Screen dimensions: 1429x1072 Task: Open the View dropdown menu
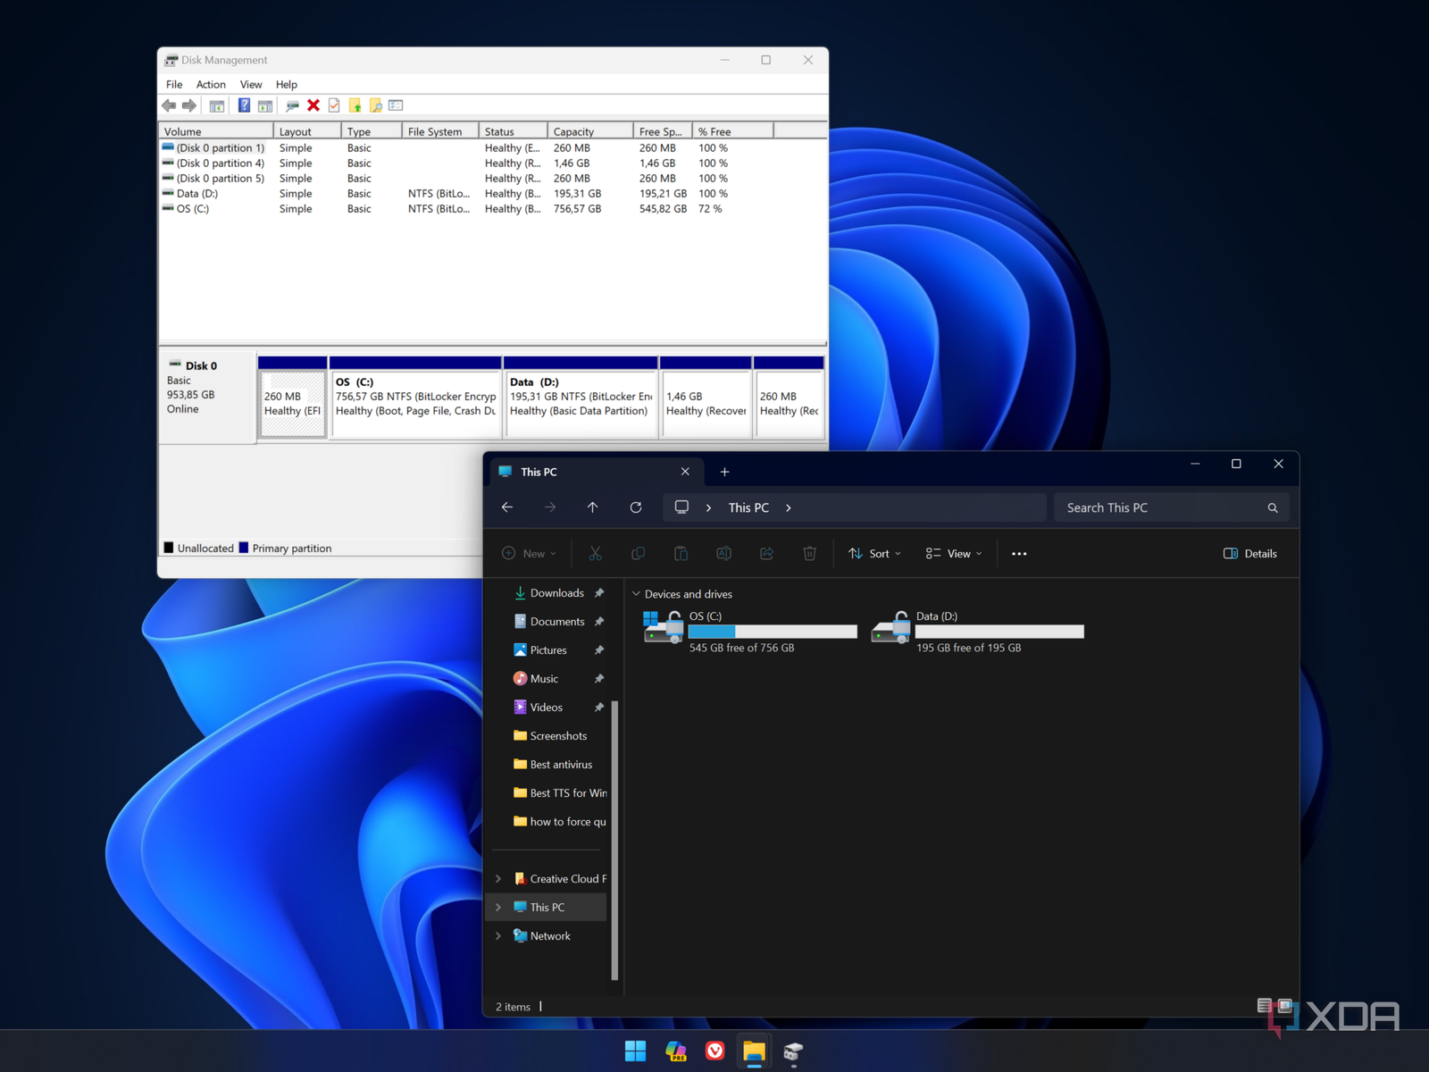click(952, 553)
